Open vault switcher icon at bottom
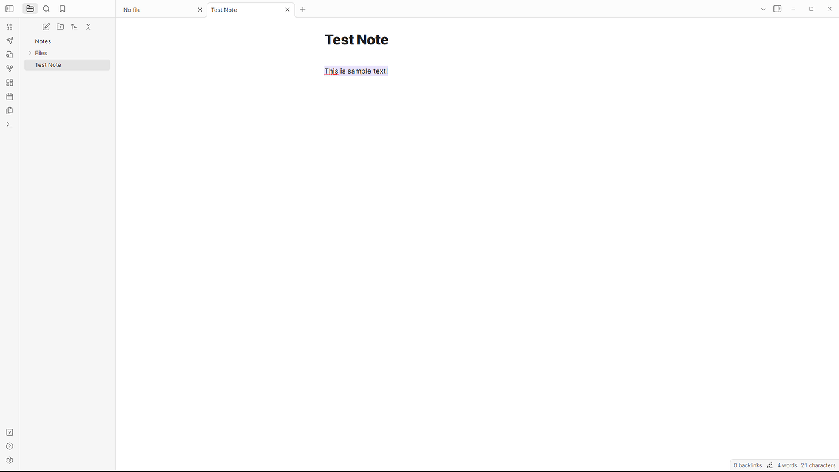 9,432
